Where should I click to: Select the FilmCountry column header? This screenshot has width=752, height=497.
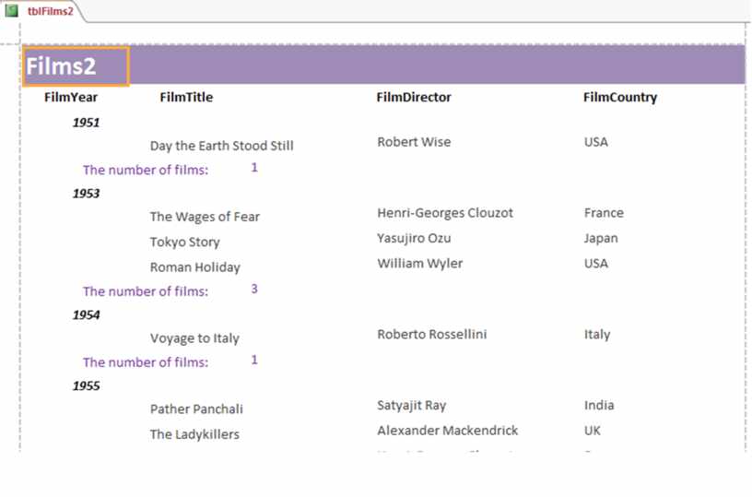point(620,98)
